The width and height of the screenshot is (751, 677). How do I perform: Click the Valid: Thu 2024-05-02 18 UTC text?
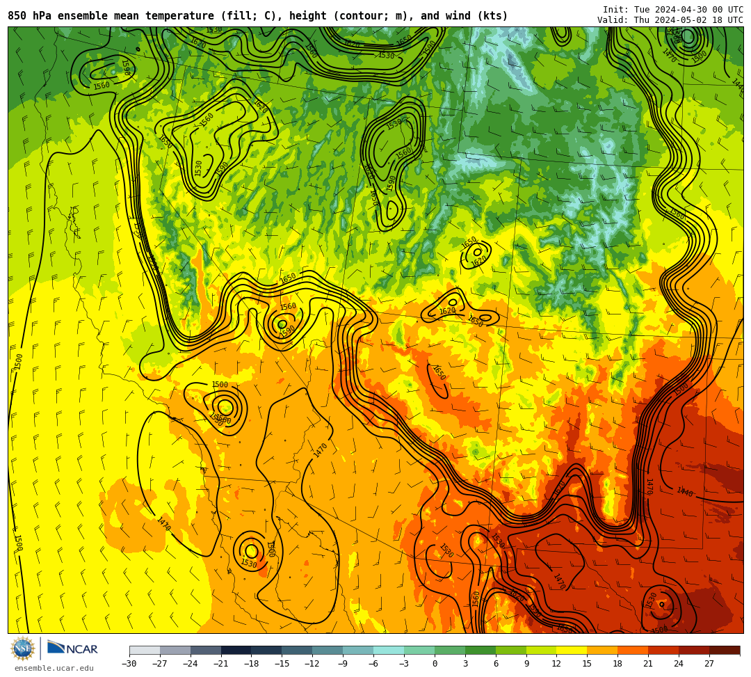tap(670, 20)
